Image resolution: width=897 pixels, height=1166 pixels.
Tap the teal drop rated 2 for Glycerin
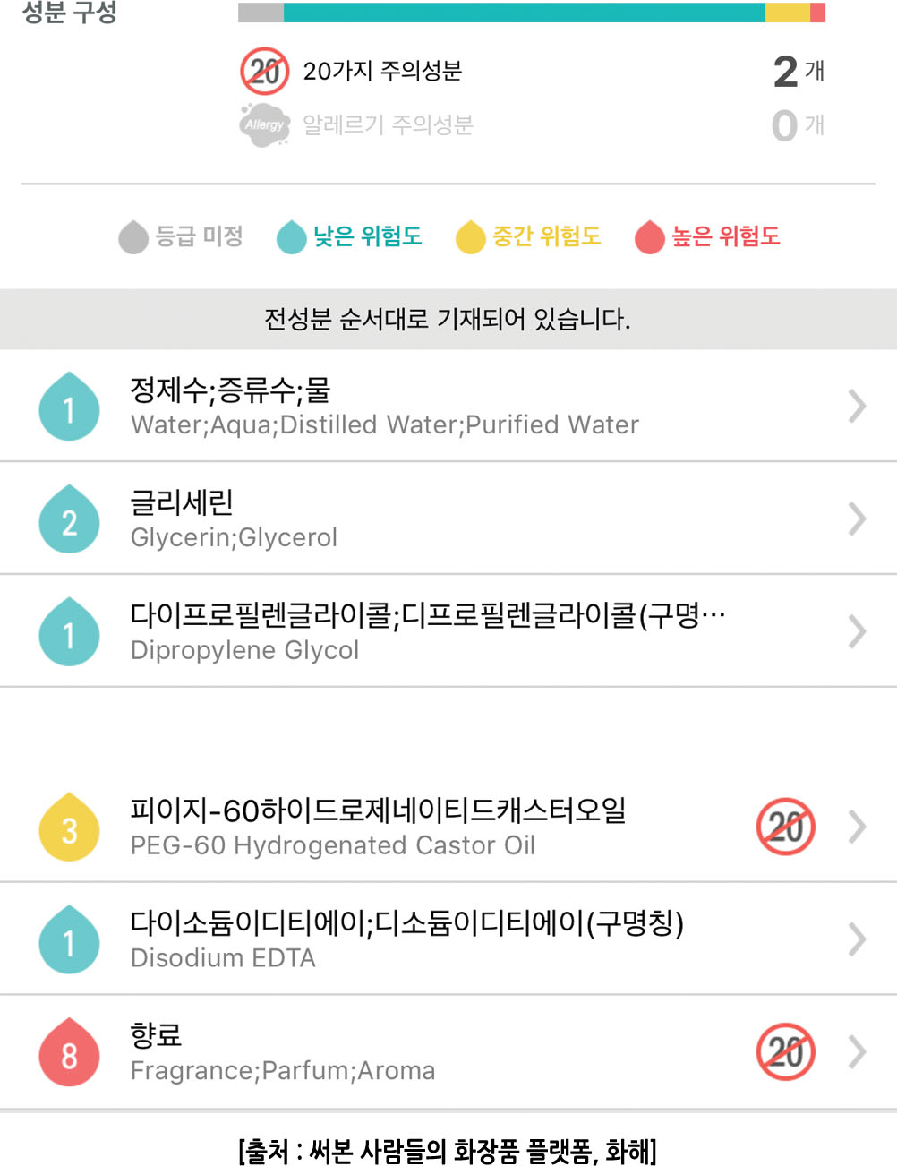click(x=69, y=519)
